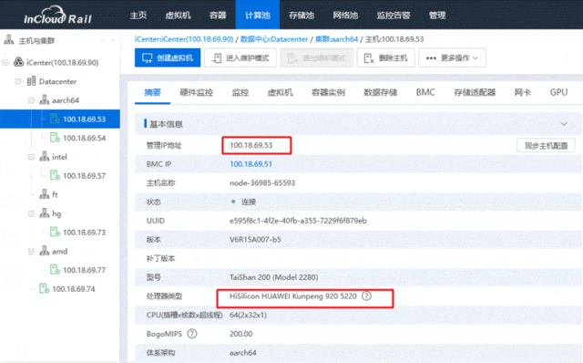Click the amd cluster icon
583x363 pixels.
pos(45,252)
